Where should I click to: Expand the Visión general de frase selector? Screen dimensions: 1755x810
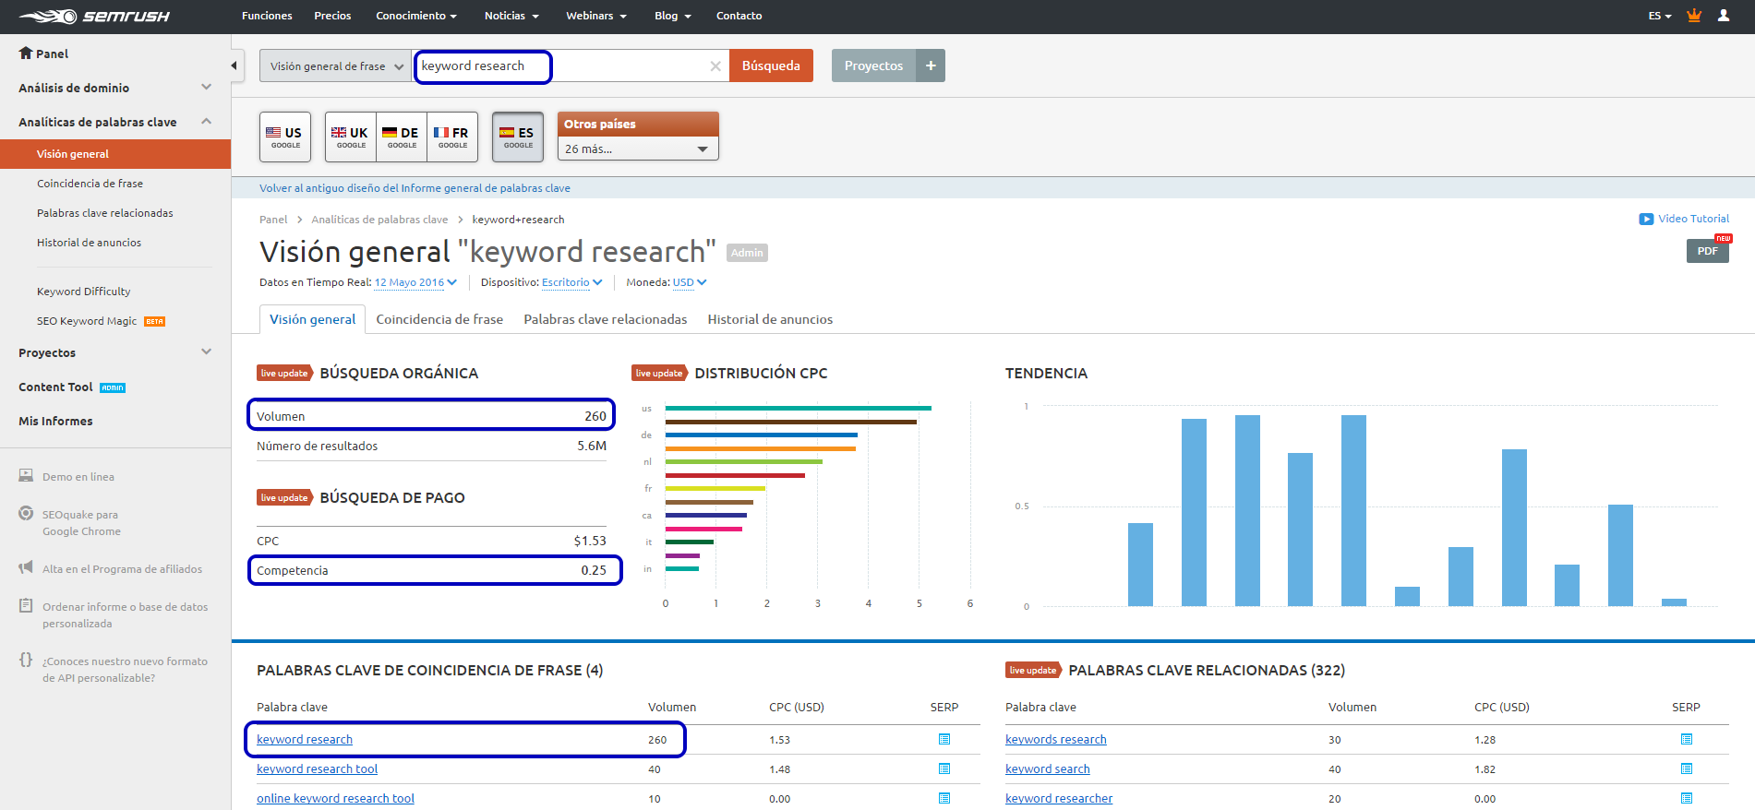click(x=335, y=66)
